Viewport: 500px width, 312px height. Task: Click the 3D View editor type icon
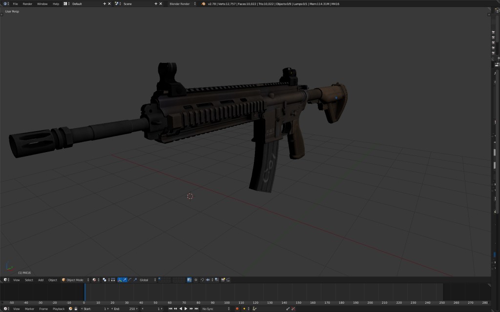point(5,279)
